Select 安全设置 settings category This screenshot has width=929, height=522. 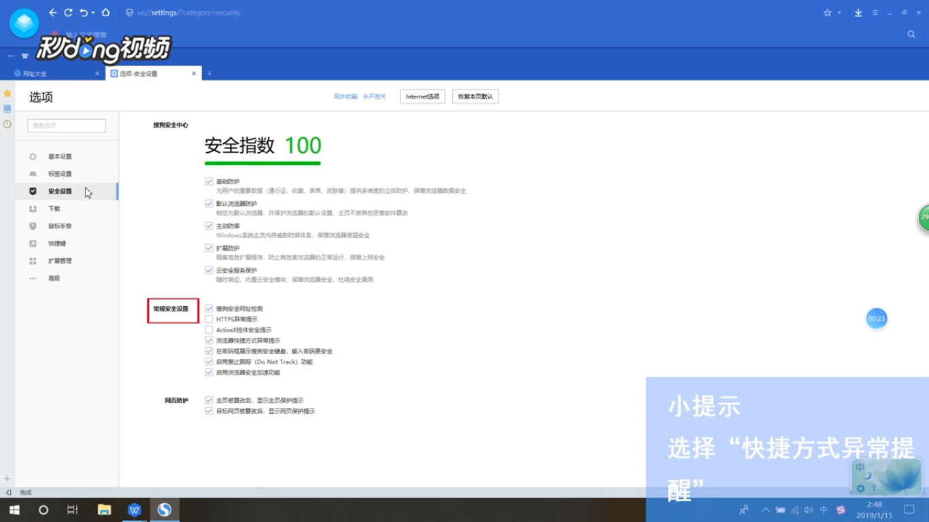(67, 192)
